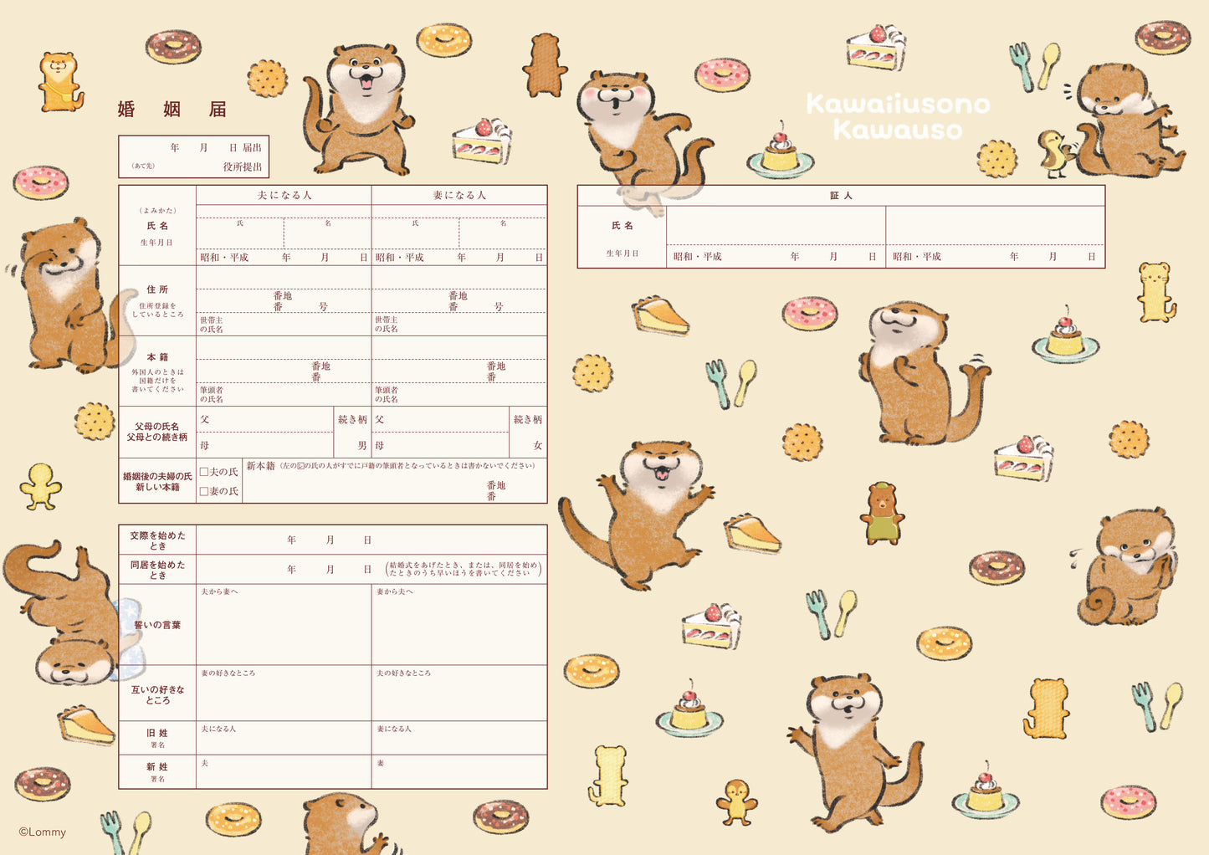The height and width of the screenshot is (855, 1209).
Task: Select the 妻になる人 column header
Action: point(459,196)
